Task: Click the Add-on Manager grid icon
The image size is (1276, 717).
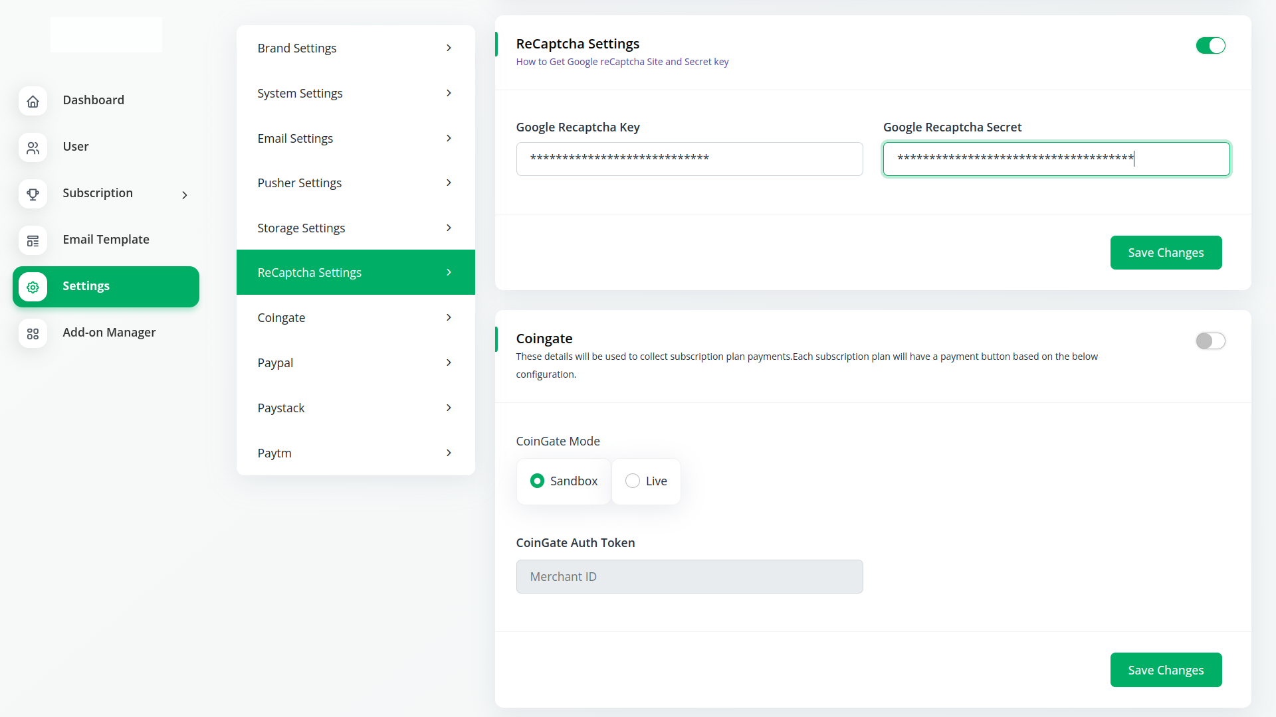Action: tap(33, 333)
